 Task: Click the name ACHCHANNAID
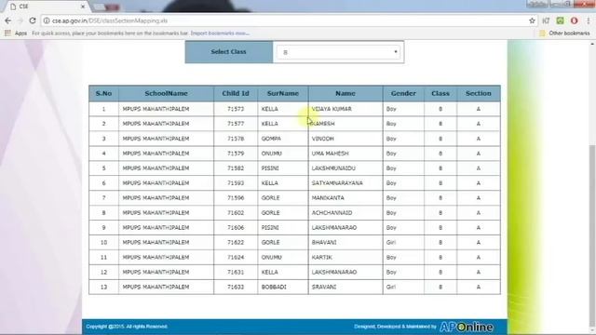(x=332, y=213)
